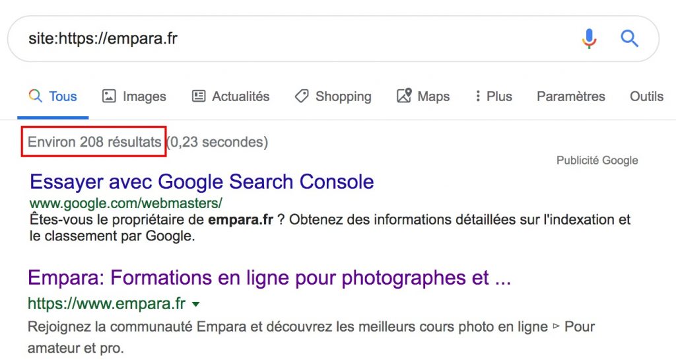The height and width of the screenshot is (360, 676).
Task: Click the Actualités newspaper icon
Action: [x=199, y=96]
